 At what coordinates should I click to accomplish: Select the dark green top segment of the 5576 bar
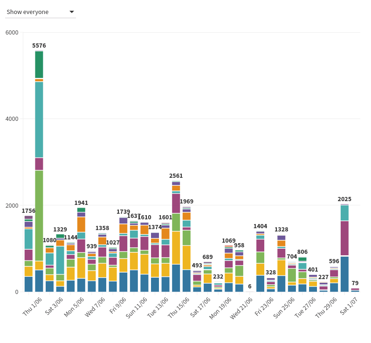pos(39,64)
